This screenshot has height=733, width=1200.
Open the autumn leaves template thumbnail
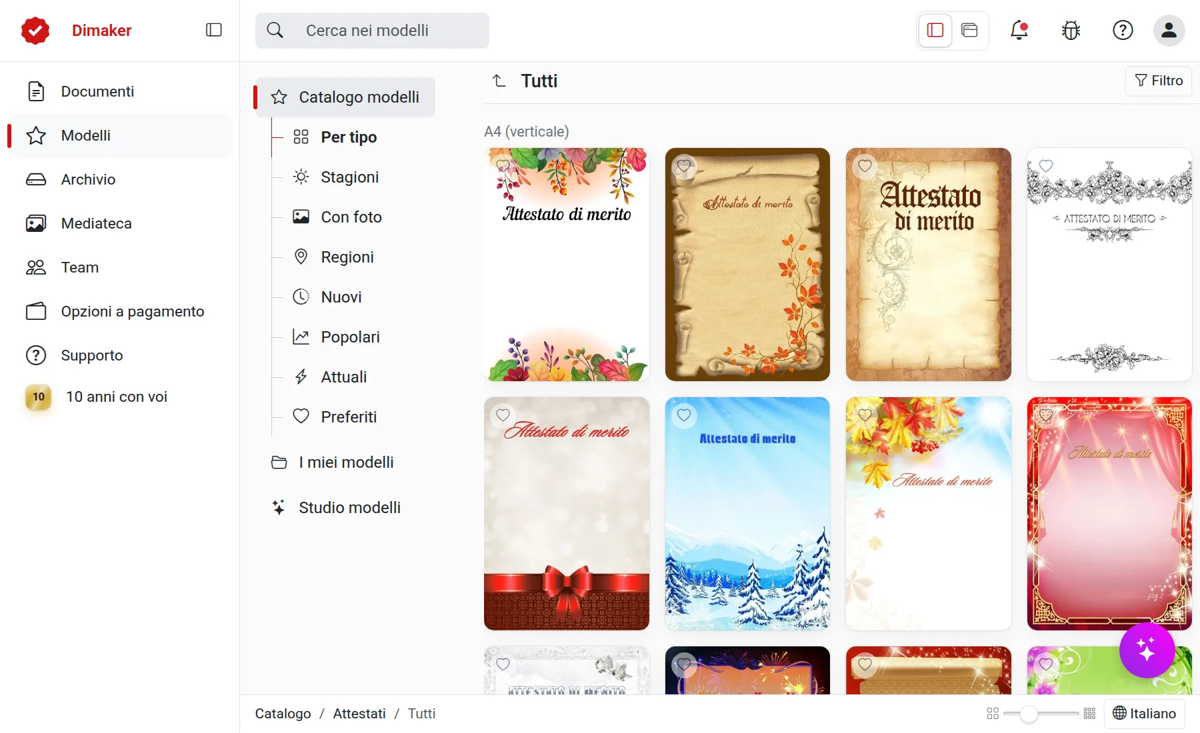click(928, 514)
